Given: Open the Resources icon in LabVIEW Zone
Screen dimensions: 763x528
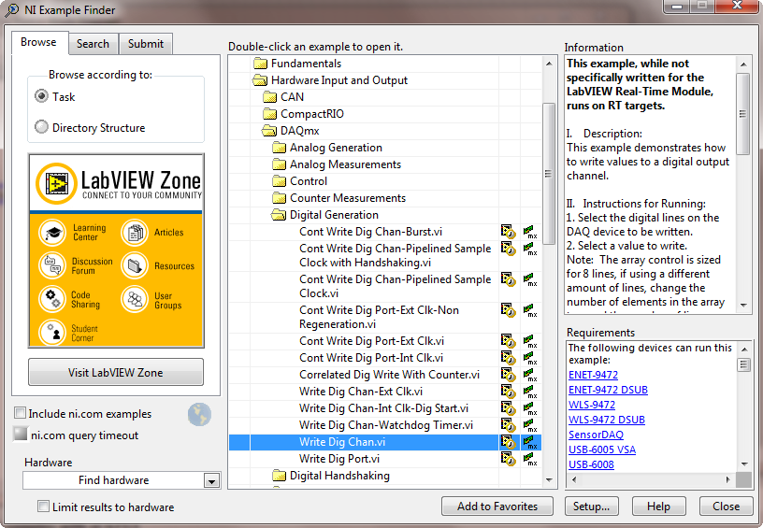Looking at the screenshot, I should click(x=135, y=265).
